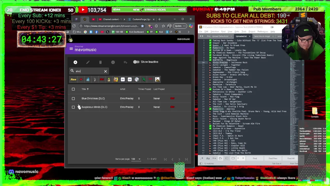Select the 20+ attribute filter
The height and width of the screenshot is (186, 330).
(130, 79)
